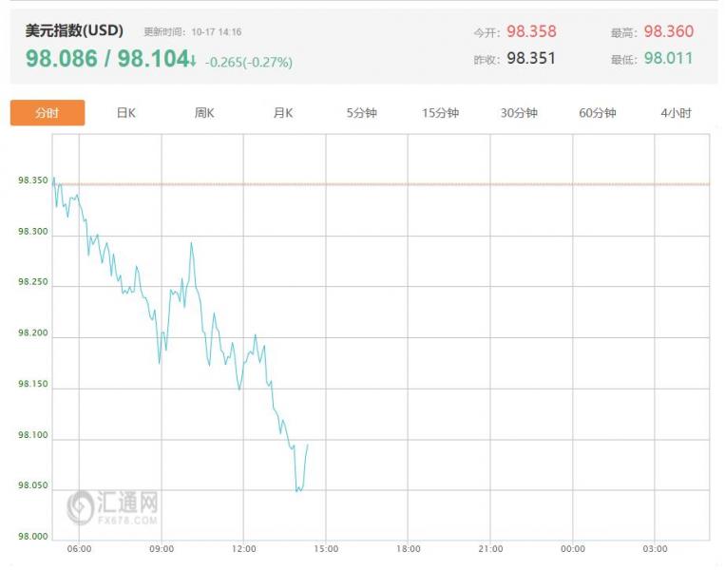Select the 15分钟 interval tab
Viewport: 725px width, 570px height.
(x=440, y=113)
